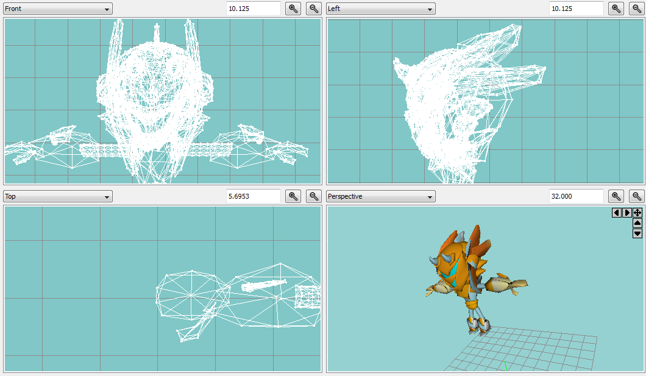Open the Perspective view dropdown
This screenshot has width=646, height=376.
(x=381, y=196)
